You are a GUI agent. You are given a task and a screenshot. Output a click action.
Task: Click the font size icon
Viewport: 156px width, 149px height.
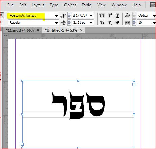pos(63,16)
